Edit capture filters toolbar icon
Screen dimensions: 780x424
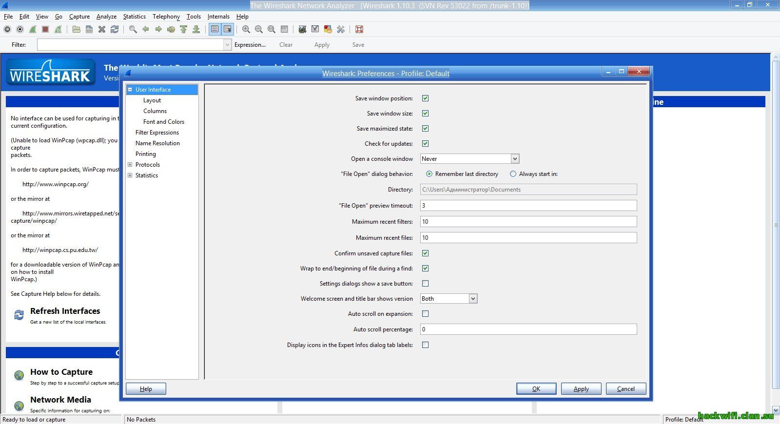[303, 29]
